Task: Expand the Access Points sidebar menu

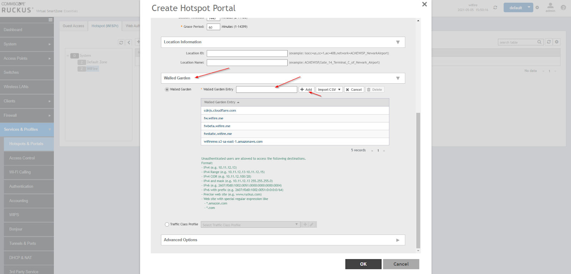Action: click(x=27, y=58)
